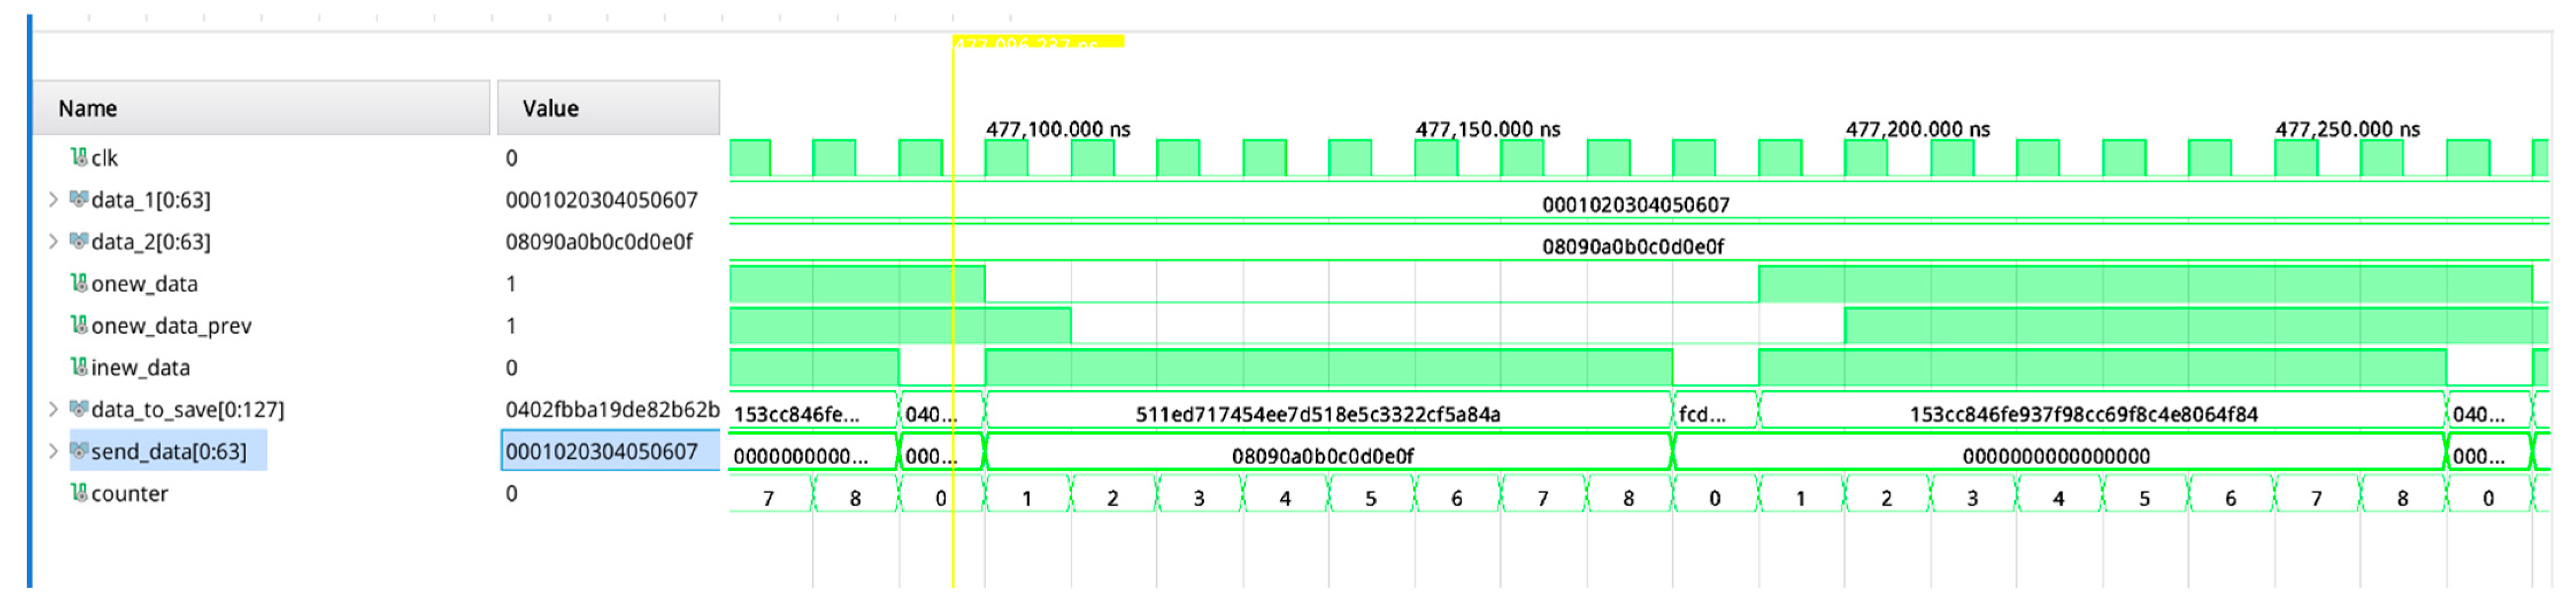2576x611 pixels.
Task: Click the inew_data signal icon
Action: click(x=78, y=367)
